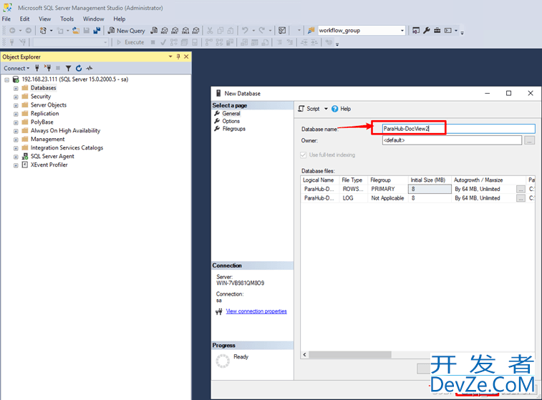Image resolution: width=542 pixels, height=400 pixels.
Task: Click the View connection properties link
Action: click(x=256, y=311)
